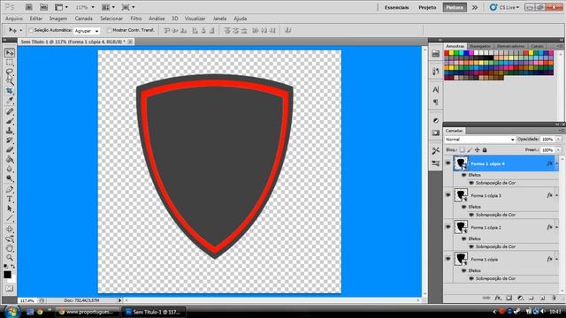566x318 pixels.
Task: Enable Mostrar Contr. Transf. checkbox
Action: (x=110, y=30)
